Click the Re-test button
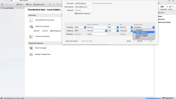The height and width of the screenshot is (99, 176). (x=140, y=41)
